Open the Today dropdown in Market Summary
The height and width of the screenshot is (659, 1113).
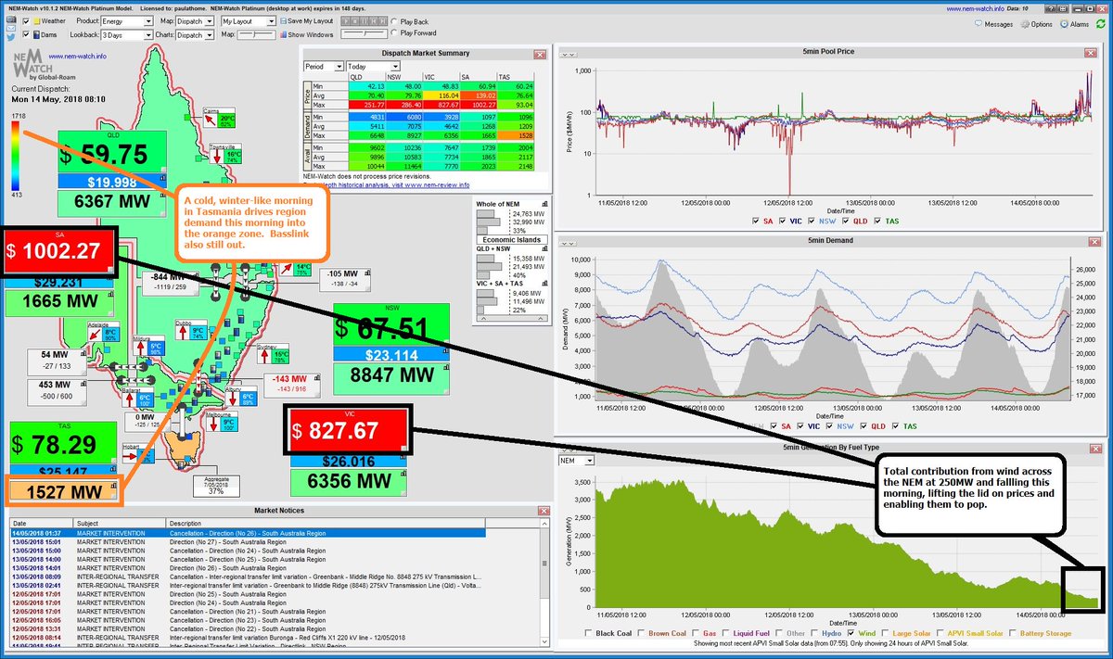click(x=371, y=67)
